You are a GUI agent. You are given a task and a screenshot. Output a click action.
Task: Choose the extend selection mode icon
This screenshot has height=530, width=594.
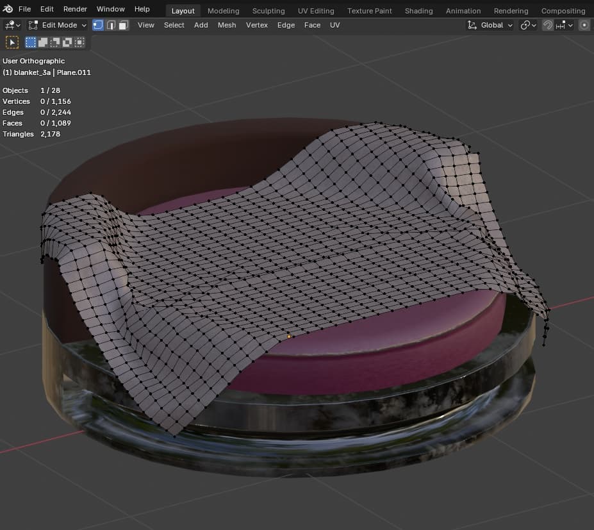point(42,42)
